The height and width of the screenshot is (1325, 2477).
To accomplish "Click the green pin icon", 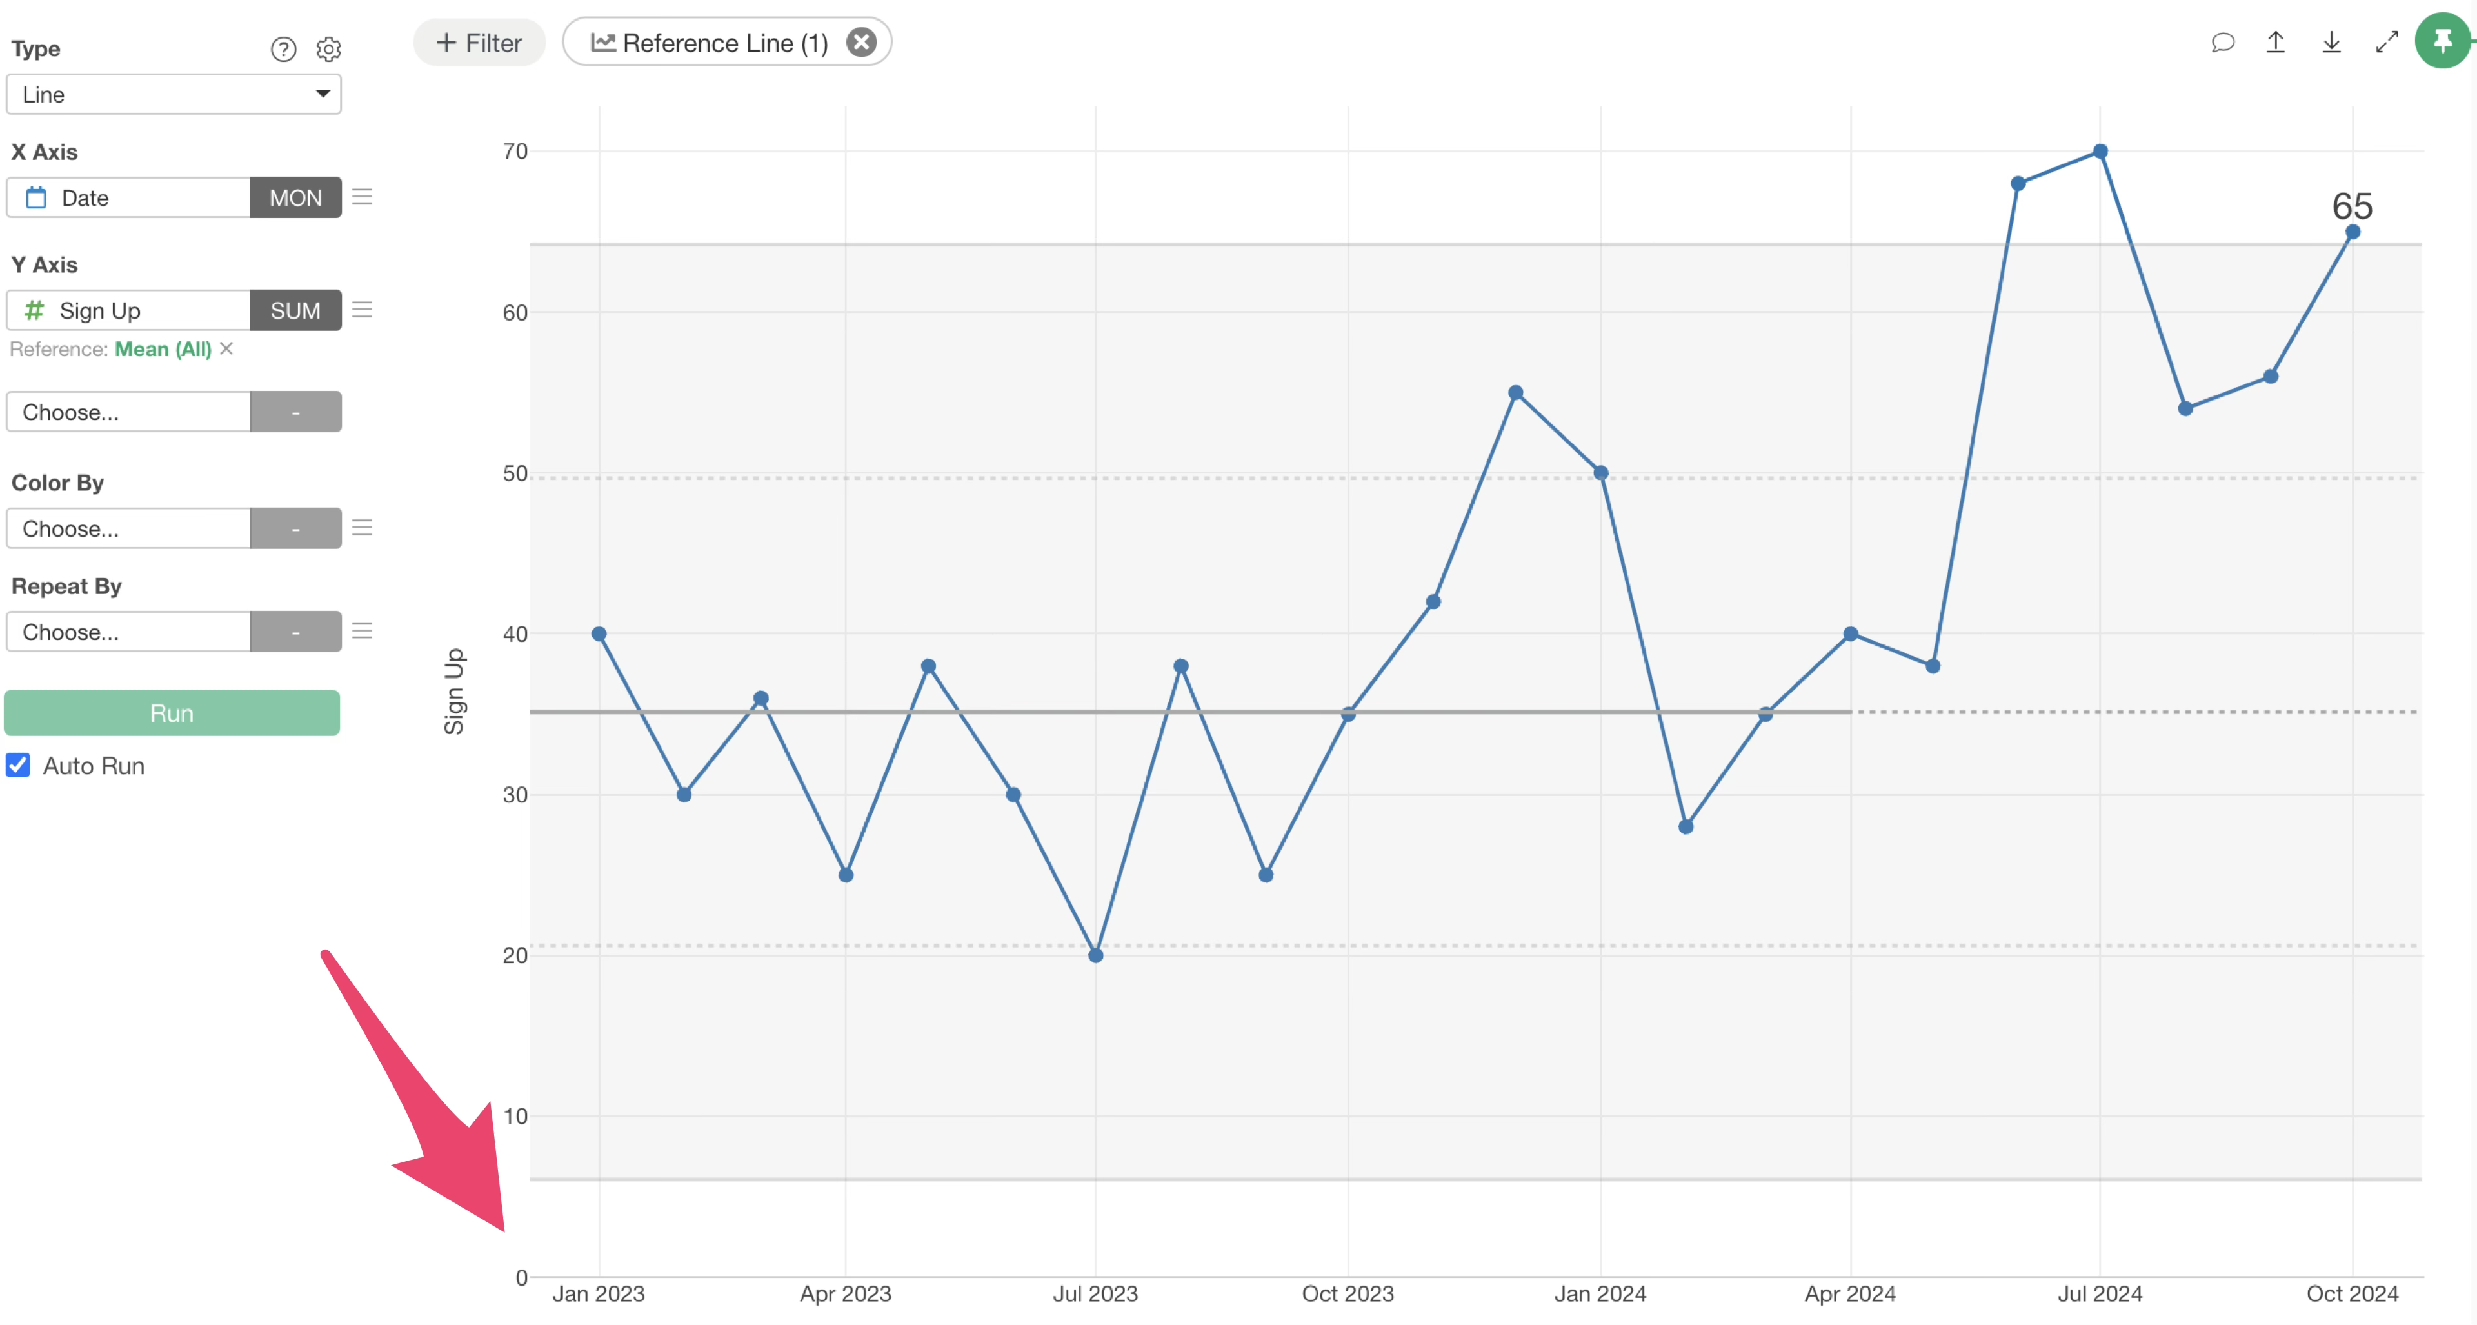I will (x=2442, y=41).
